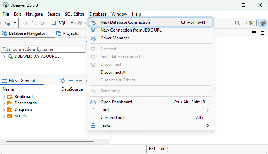
Task: Select the Dashboards folder row
Action: pos(26,103)
